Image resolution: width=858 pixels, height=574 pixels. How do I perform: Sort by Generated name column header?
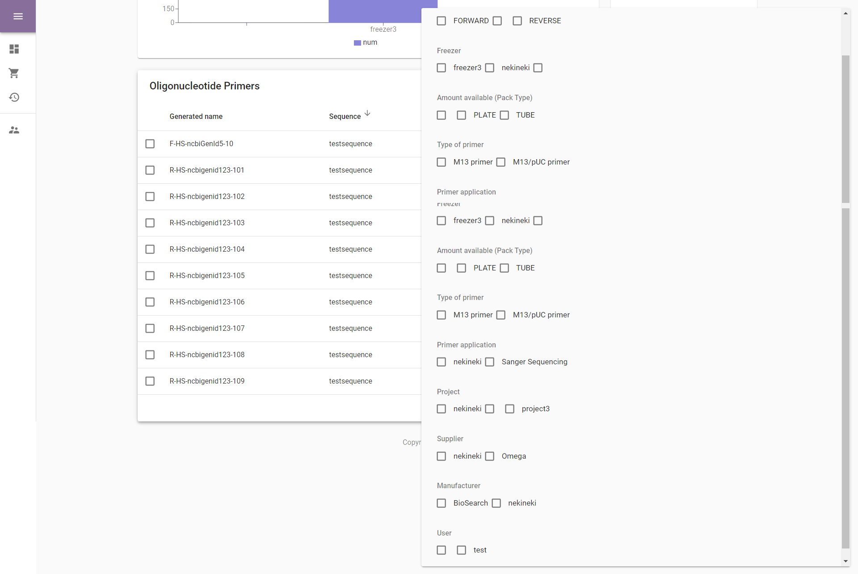coord(196,117)
